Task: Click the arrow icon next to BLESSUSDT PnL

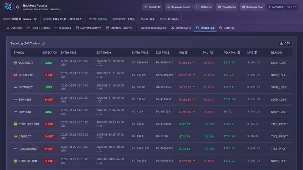Action: 194,75
